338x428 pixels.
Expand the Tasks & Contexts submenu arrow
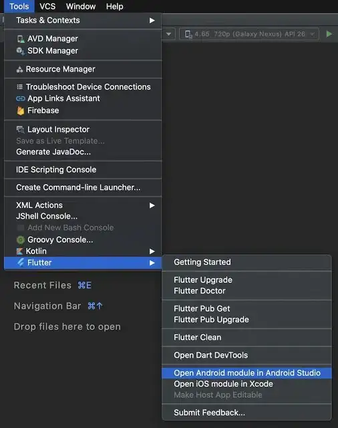pyautogui.click(x=152, y=21)
